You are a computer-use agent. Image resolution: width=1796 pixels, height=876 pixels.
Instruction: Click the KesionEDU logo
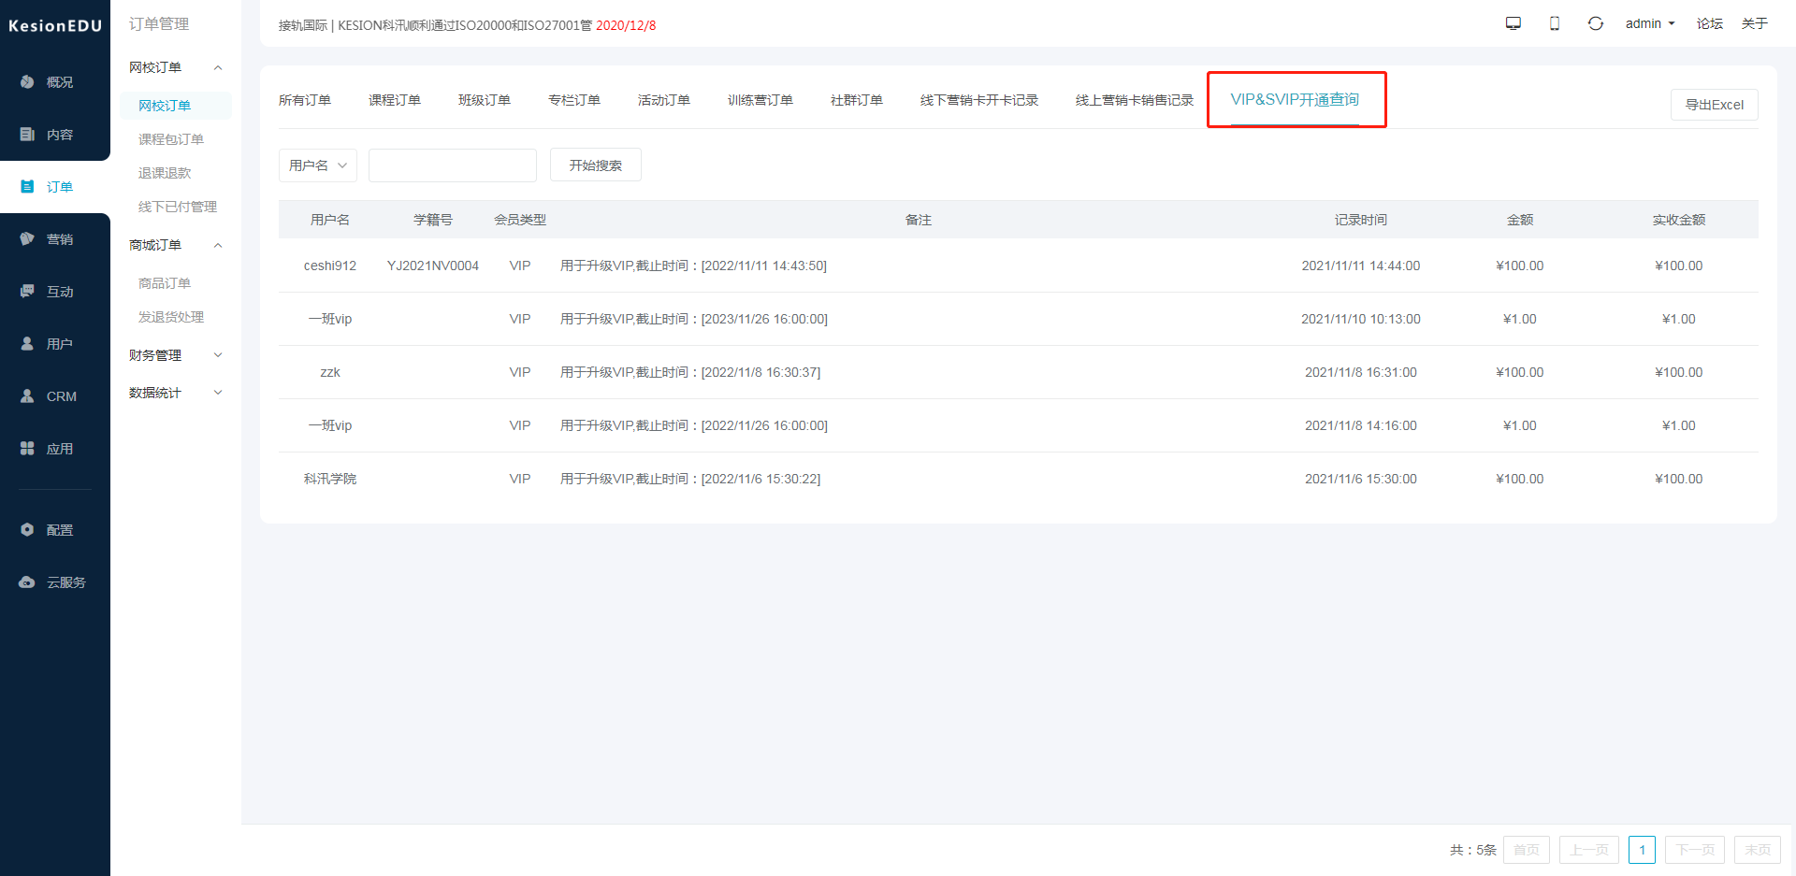pyautogui.click(x=55, y=26)
